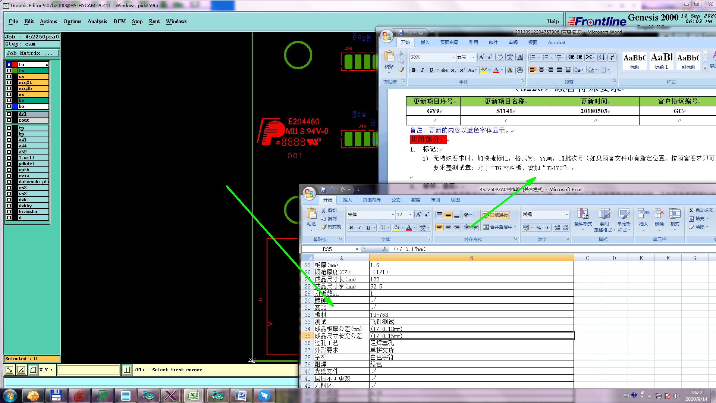Screen dimensions: 716x403
Task: Click the X Y coordinate input field
Action: (88, 370)
